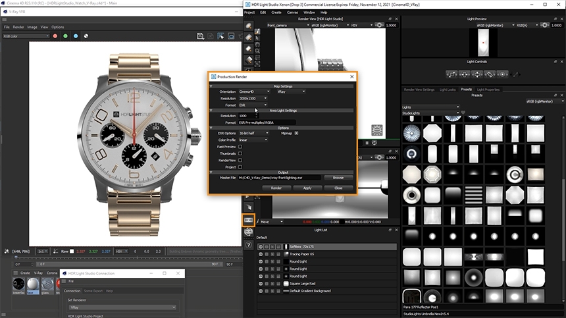Screen dimensions: 566x318
Task: Open the Scene Export tab in Connection window
Action: pos(93,291)
